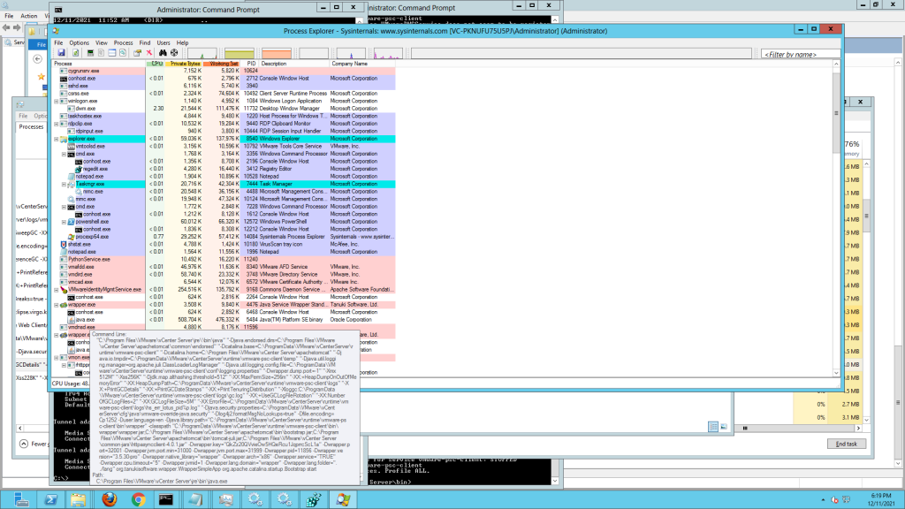The height and width of the screenshot is (509, 905).
Task: Toggle the Show Process Tree toolbar icon
Action: [x=101, y=53]
